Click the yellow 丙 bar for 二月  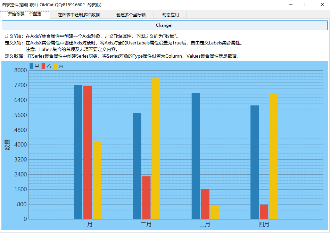pos(156,149)
